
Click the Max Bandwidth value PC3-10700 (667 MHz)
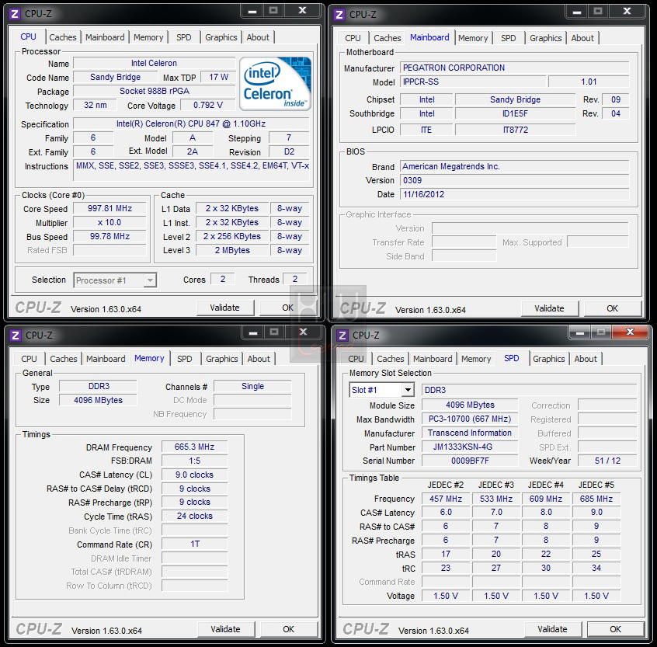pyautogui.click(x=470, y=419)
